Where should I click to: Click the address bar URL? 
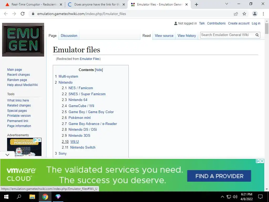tap(82, 14)
